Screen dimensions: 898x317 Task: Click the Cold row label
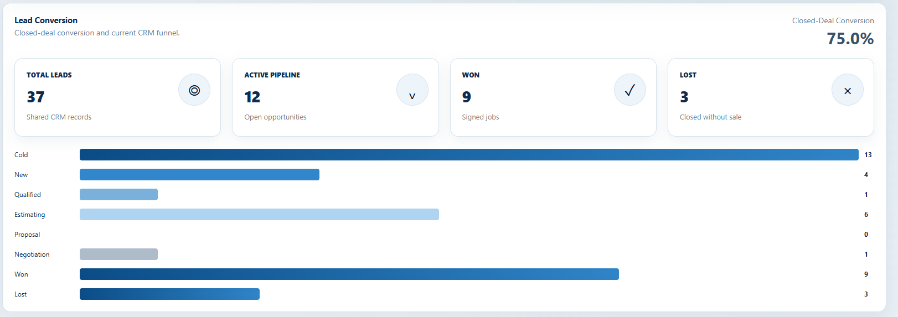[21, 155]
